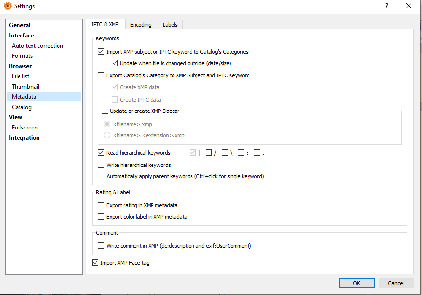Viewport: 422px width, 295px height.
Task: Go to Catalog settings
Action: [21, 107]
